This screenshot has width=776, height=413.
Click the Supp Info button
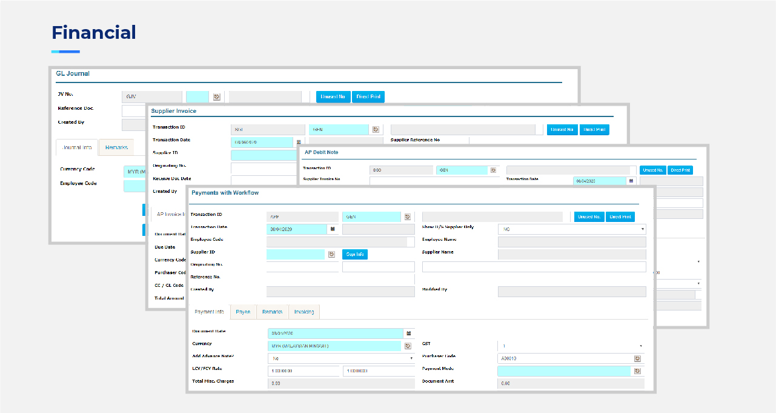(x=356, y=254)
